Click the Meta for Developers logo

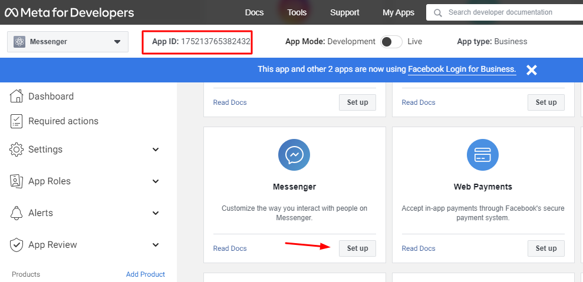point(69,12)
